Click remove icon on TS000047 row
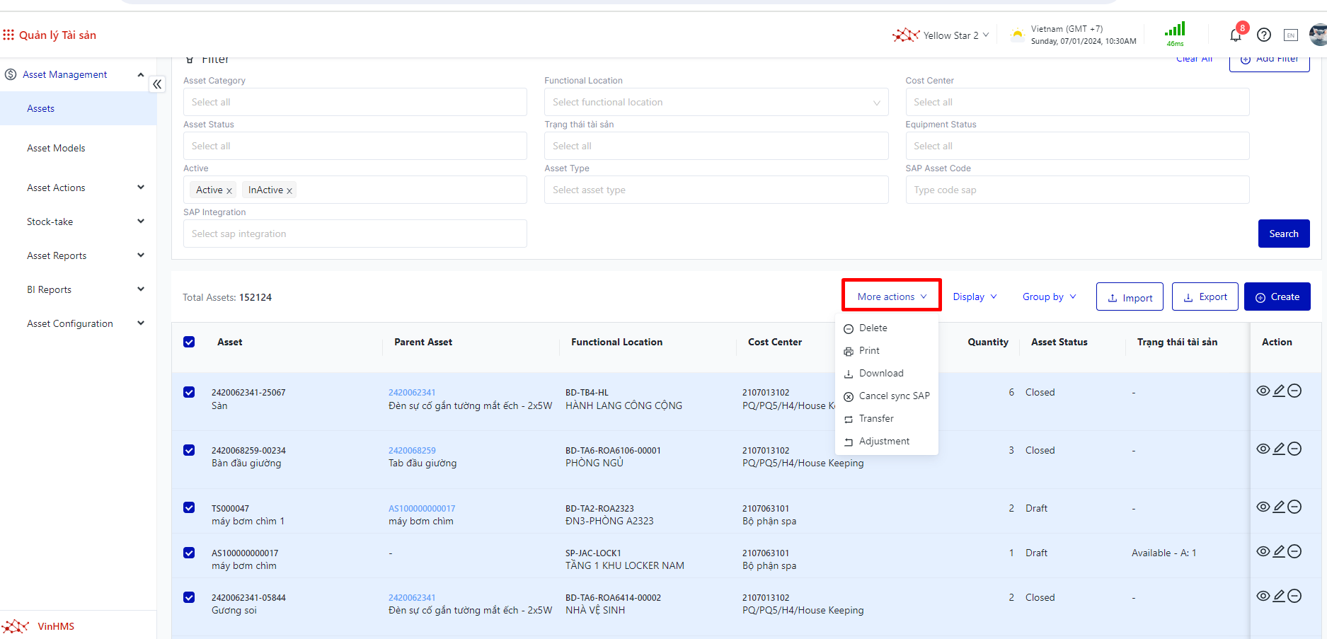The width and height of the screenshot is (1327, 639). coord(1294,507)
